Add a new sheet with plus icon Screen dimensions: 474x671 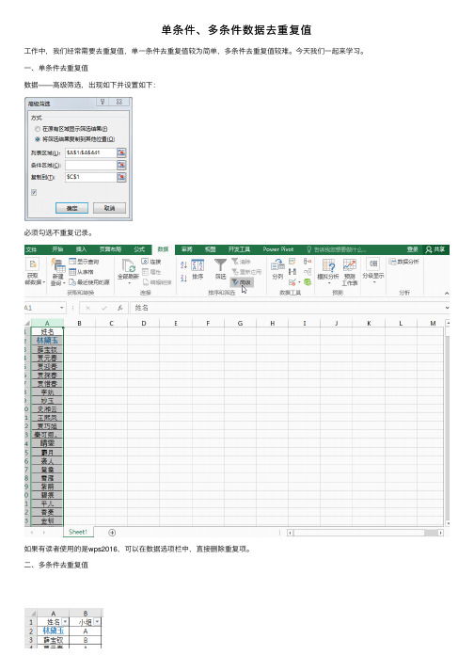point(112,533)
